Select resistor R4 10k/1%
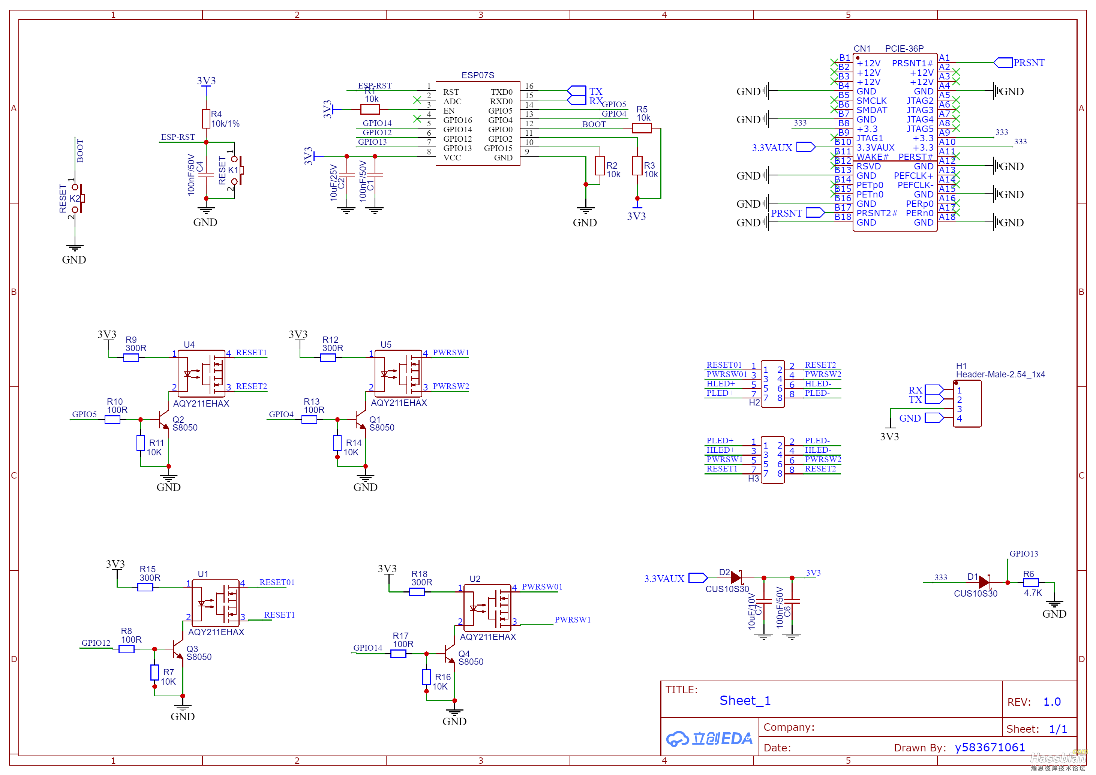This screenshot has height=775, width=1096. point(206,119)
